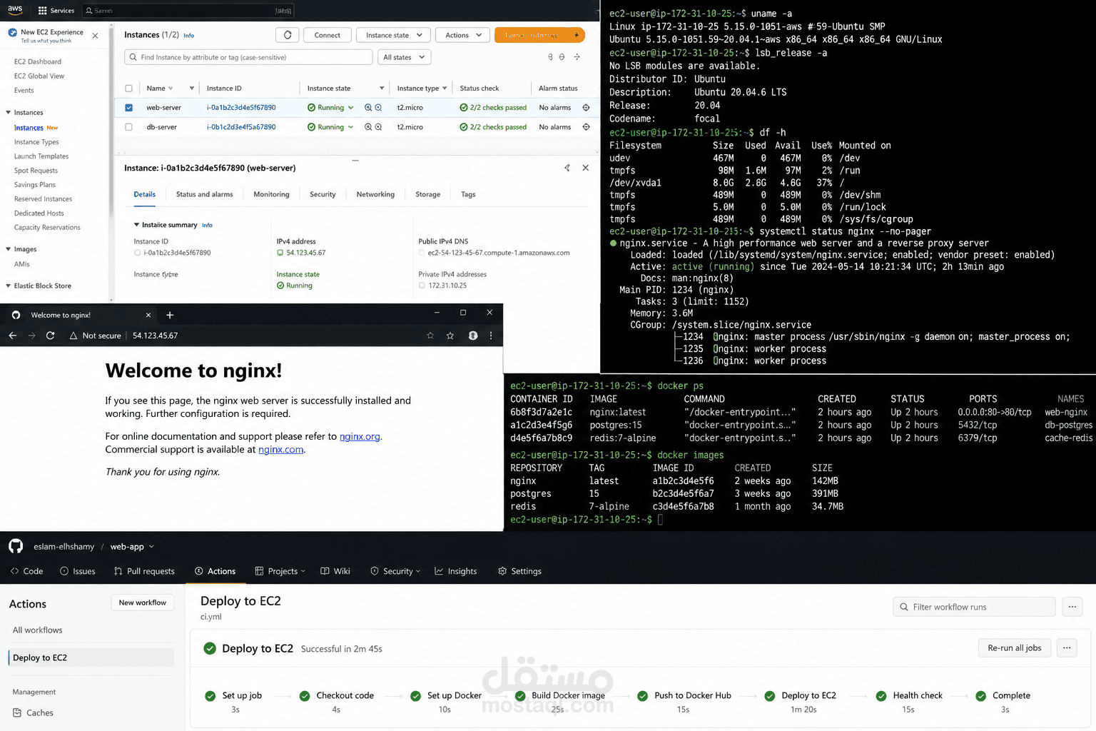Open the Networking tab of the instance

coord(375,194)
